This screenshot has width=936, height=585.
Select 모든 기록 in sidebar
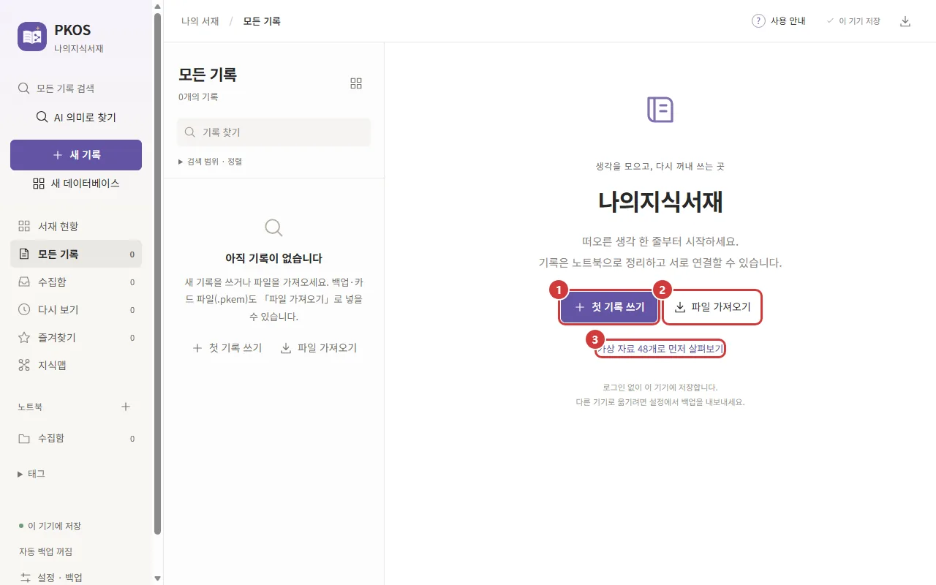(x=76, y=254)
